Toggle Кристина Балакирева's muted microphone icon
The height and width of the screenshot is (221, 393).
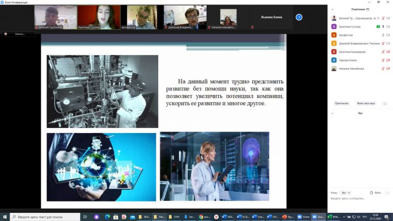point(383,52)
